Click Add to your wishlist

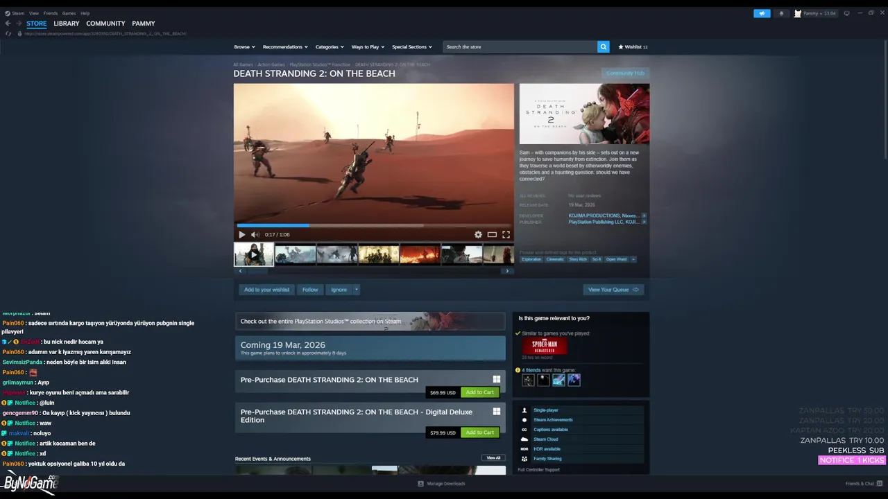pos(267,290)
